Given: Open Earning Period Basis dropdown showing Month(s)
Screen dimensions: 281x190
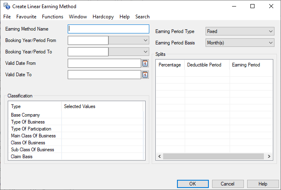Looking at the screenshot, I should 240,43.
